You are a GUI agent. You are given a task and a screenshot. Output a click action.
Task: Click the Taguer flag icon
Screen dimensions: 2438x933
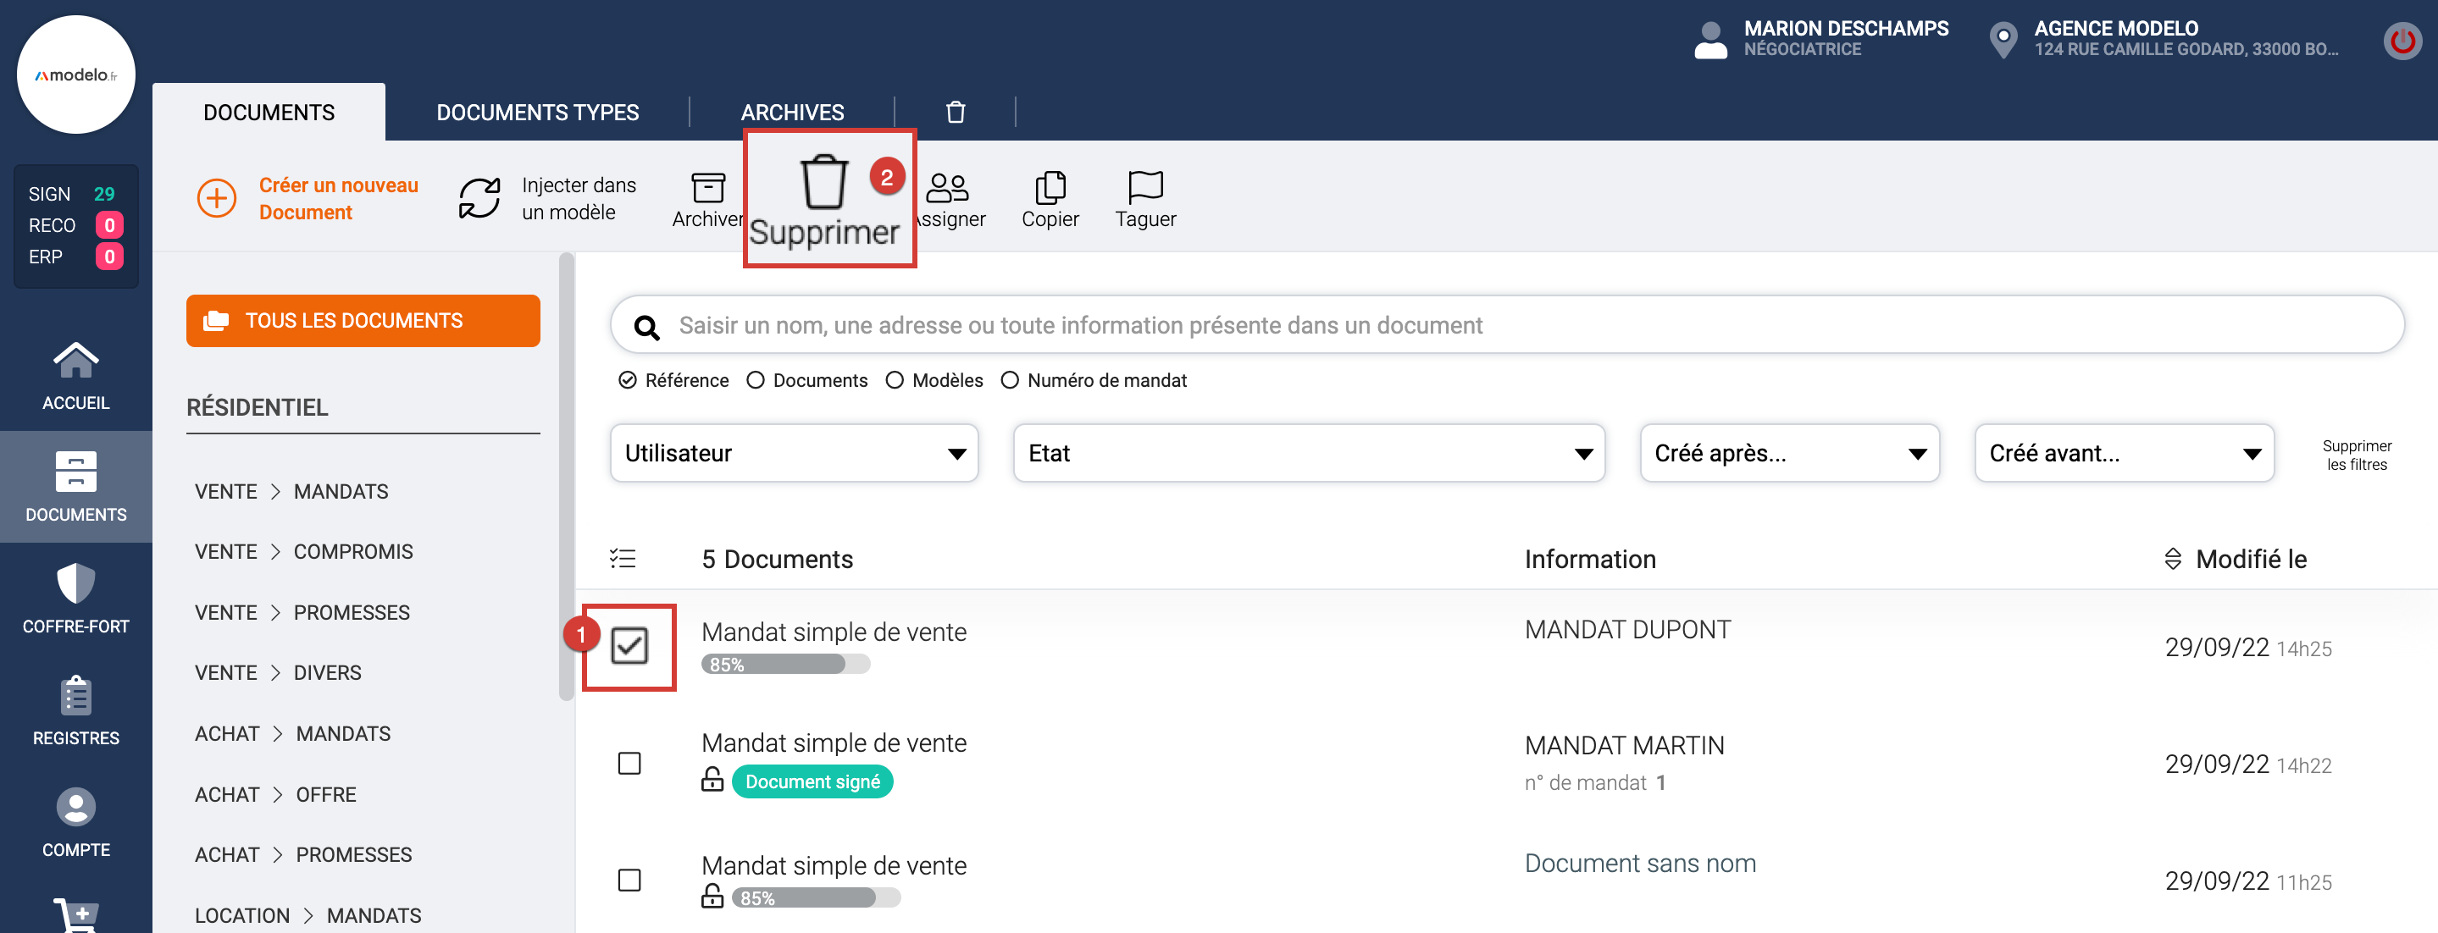(1144, 186)
